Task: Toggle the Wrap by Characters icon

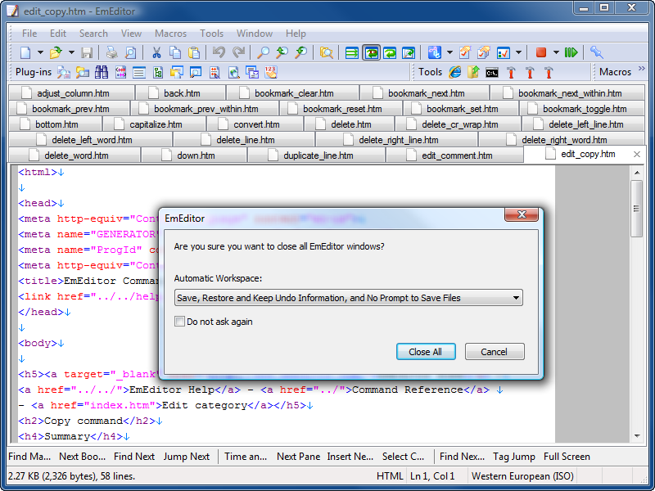Action: (371, 52)
